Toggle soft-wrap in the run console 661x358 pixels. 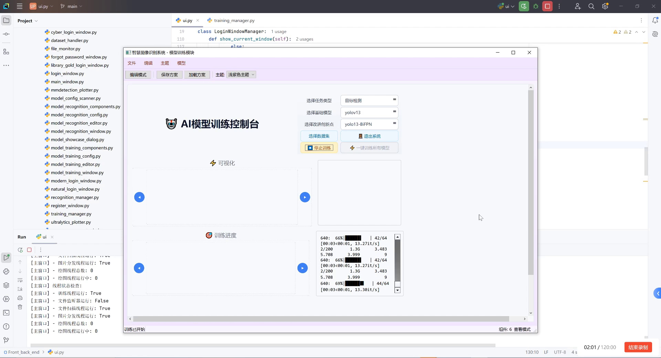coord(20,280)
